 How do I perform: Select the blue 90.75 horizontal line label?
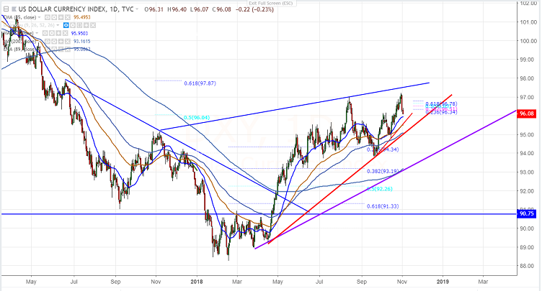[526, 213]
